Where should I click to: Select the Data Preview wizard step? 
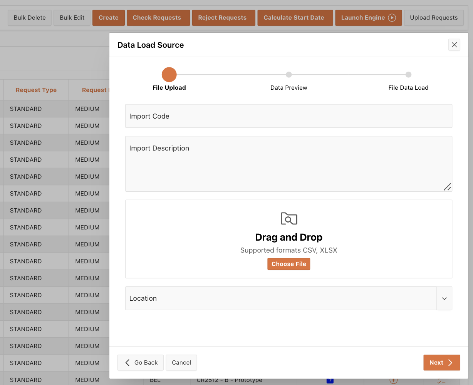289,82
